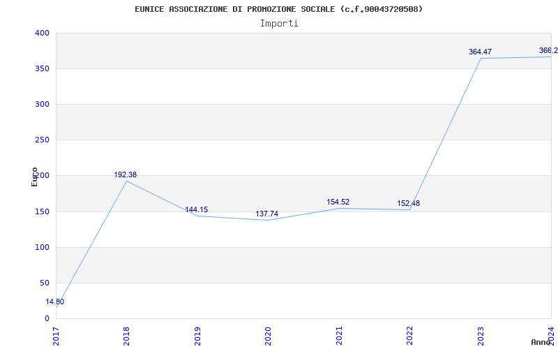Click the 50 y-axis tick label
The width and height of the screenshot is (558, 349).
pyautogui.click(x=45, y=283)
